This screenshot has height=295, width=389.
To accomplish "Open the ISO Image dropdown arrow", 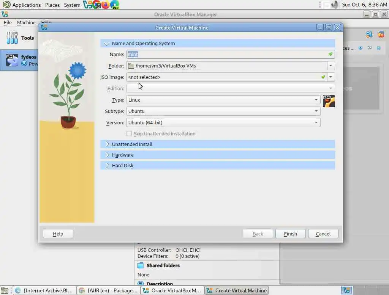I will coord(330,77).
